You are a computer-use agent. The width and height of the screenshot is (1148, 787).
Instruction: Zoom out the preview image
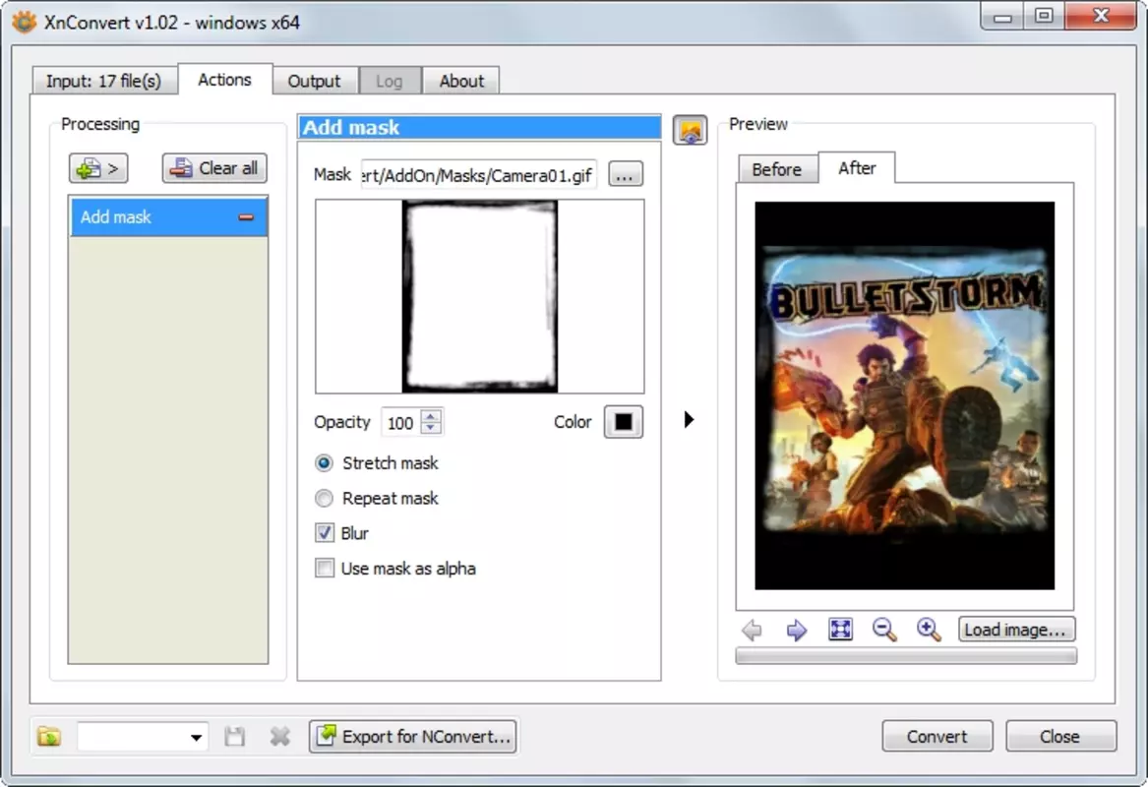click(x=883, y=630)
